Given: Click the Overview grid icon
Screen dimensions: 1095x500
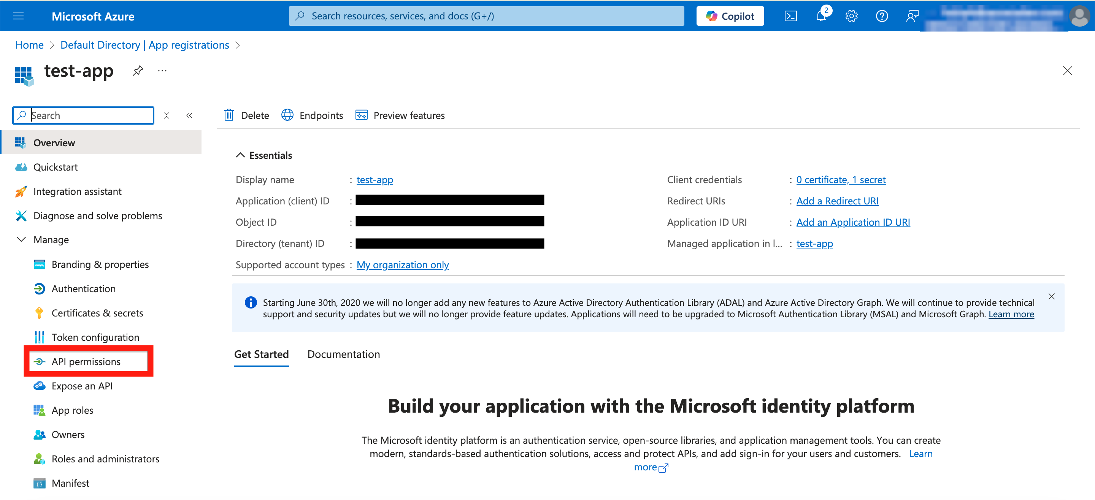Looking at the screenshot, I should [21, 143].
